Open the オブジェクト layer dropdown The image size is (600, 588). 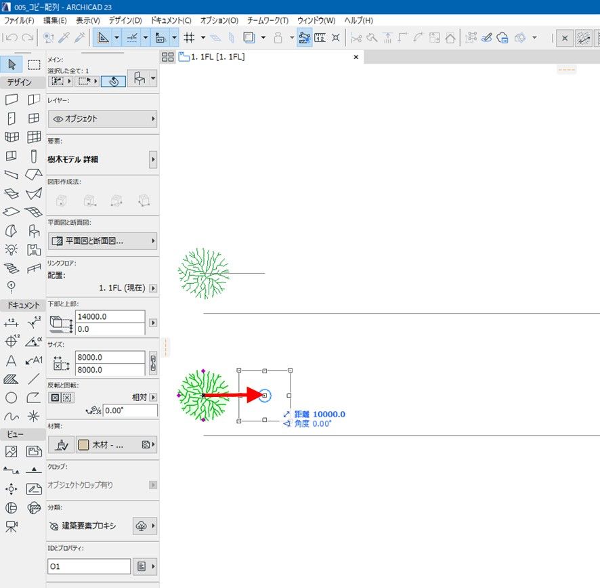[x=102, y=119]
